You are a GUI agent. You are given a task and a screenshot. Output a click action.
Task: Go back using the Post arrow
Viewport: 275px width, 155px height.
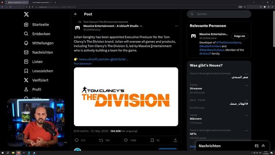tap(76, 14)
